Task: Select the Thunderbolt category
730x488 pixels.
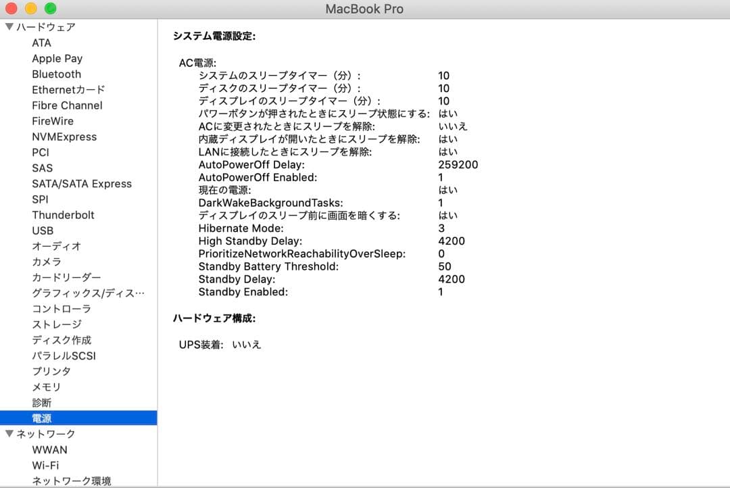Action: coord(64,215)
